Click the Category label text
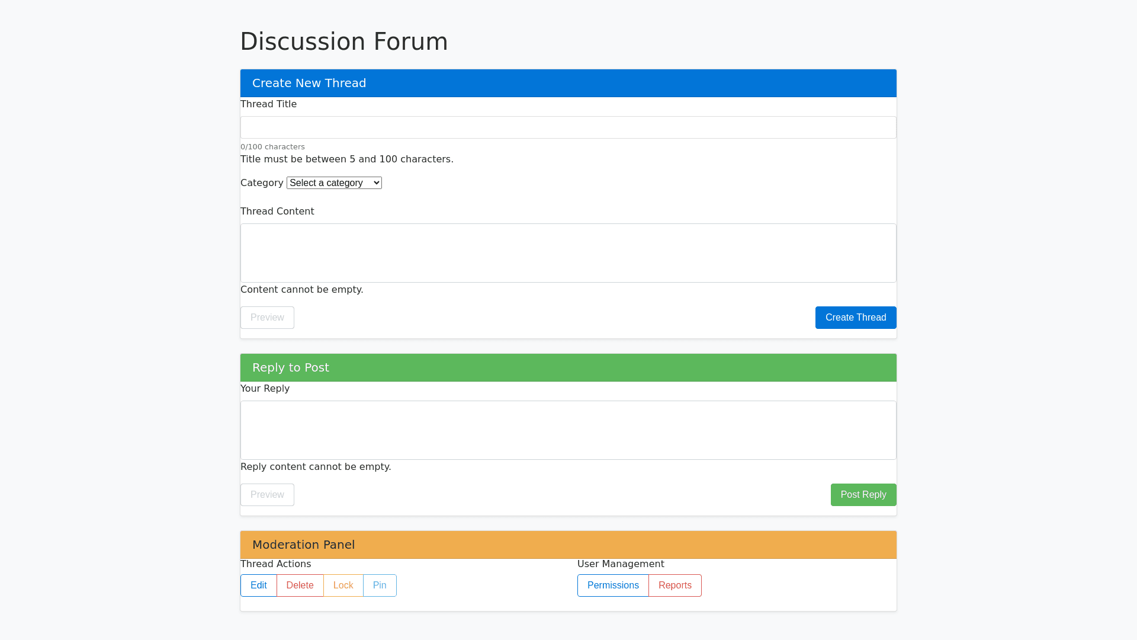Viewport: 1137px width, 640px height. tap(262, 183)
